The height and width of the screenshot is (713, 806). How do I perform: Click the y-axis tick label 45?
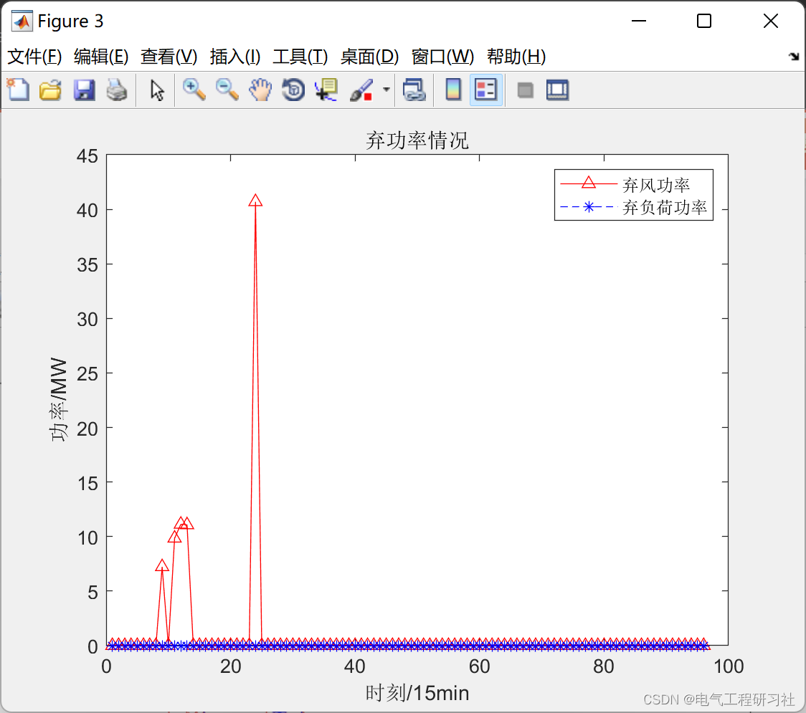(x=87, y=156)
